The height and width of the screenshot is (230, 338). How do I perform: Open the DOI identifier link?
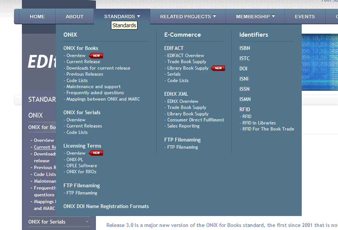coord(243,68)
